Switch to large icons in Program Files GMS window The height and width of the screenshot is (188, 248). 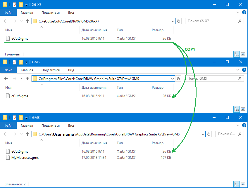(243, 109)
